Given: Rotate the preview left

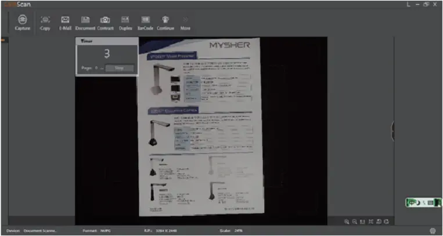Looking at the screenshot, I should pyautogui.click(x=379, y=222).
